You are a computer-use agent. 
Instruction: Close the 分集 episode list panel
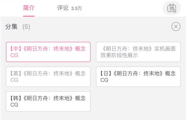point(176,26)
